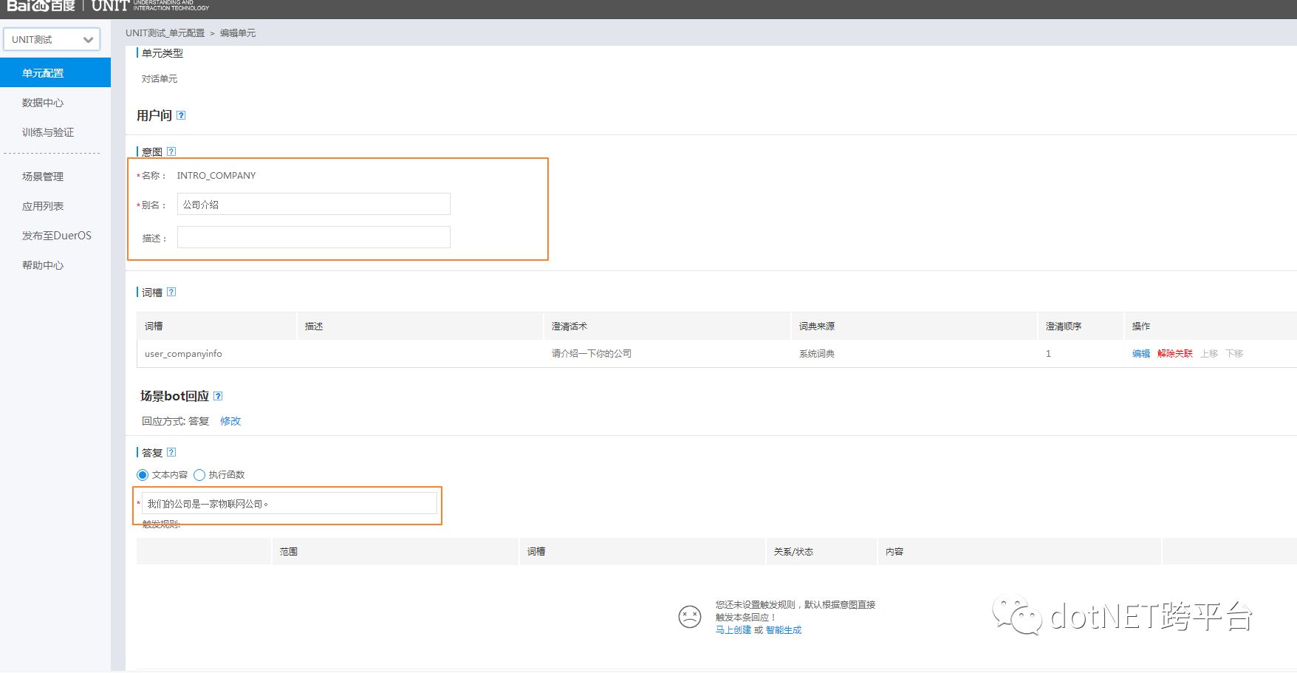
Task: Click the help icon beside 用户问
Action: tap(181, 115)
